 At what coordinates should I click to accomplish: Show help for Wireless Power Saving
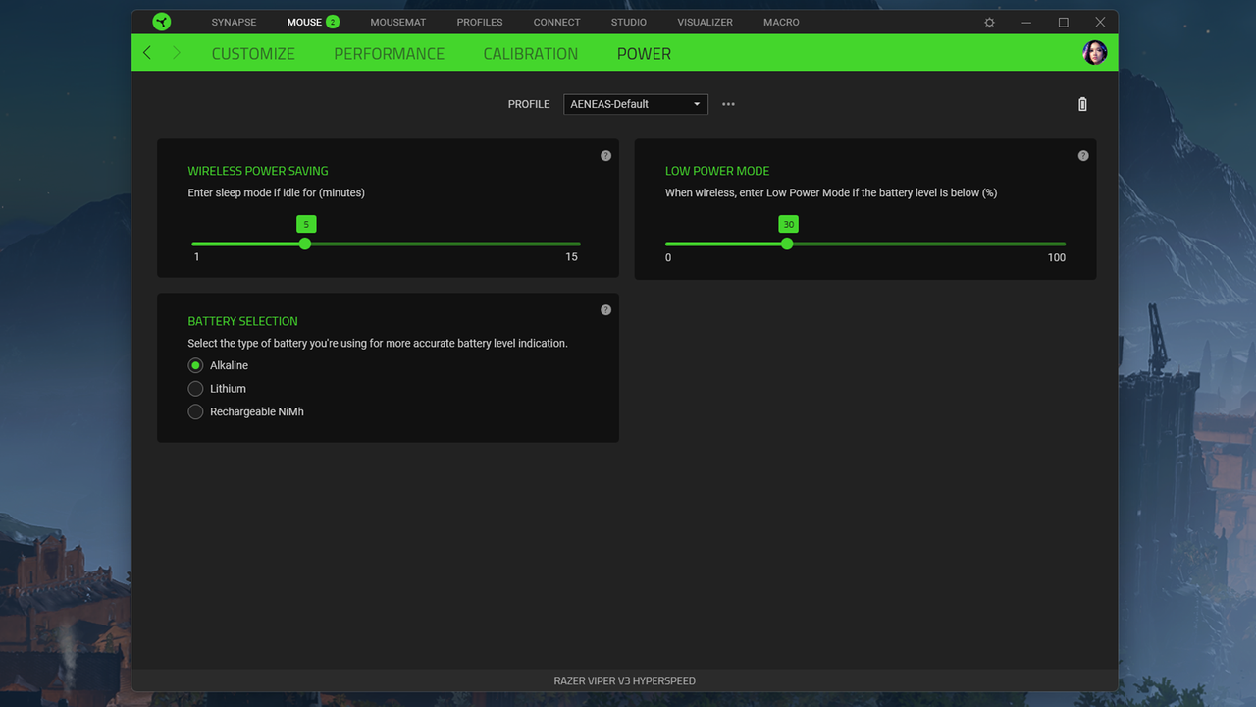pos(605,156)
